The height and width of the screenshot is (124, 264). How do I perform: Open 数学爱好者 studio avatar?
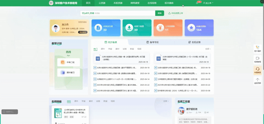point(181,111)
